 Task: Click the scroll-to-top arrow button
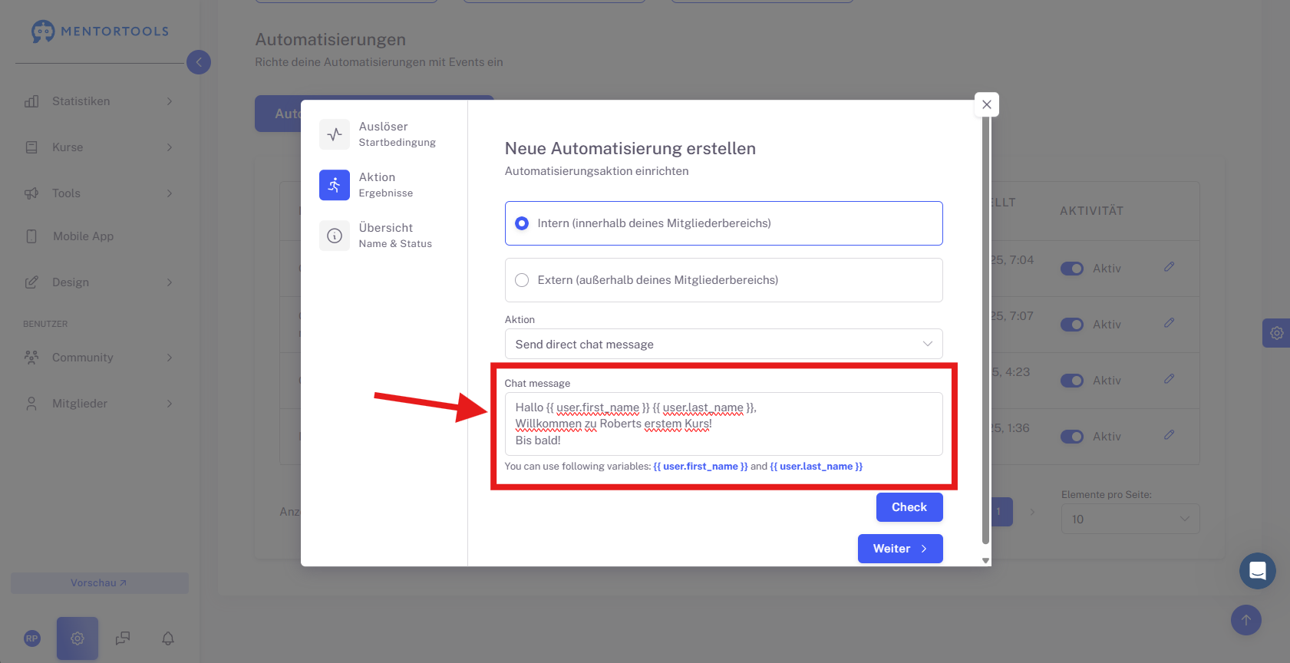pyautogui.click(x=1246, y=620)
